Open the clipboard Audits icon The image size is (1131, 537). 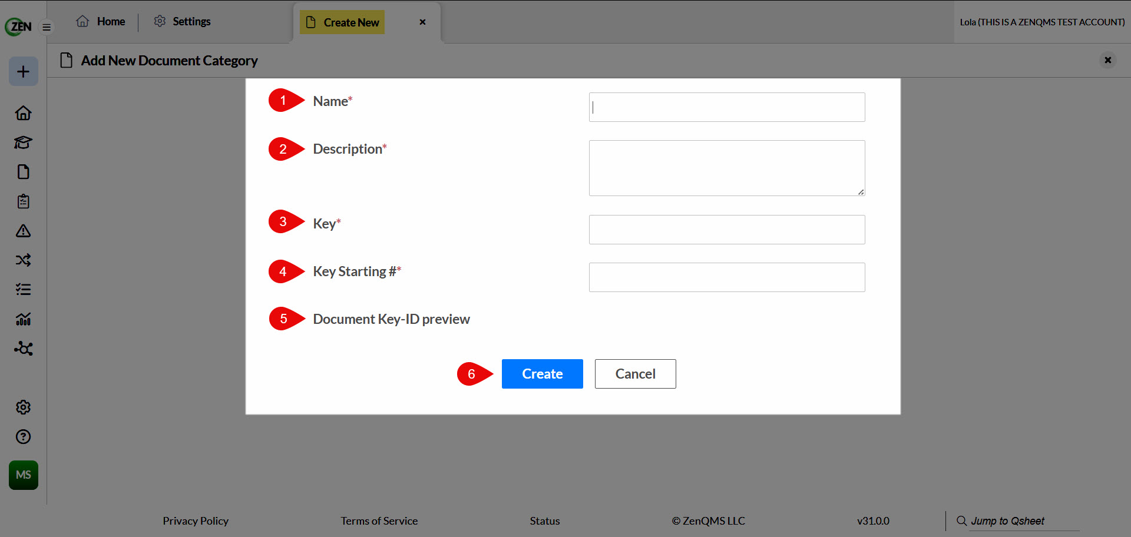tap(24, 201)
